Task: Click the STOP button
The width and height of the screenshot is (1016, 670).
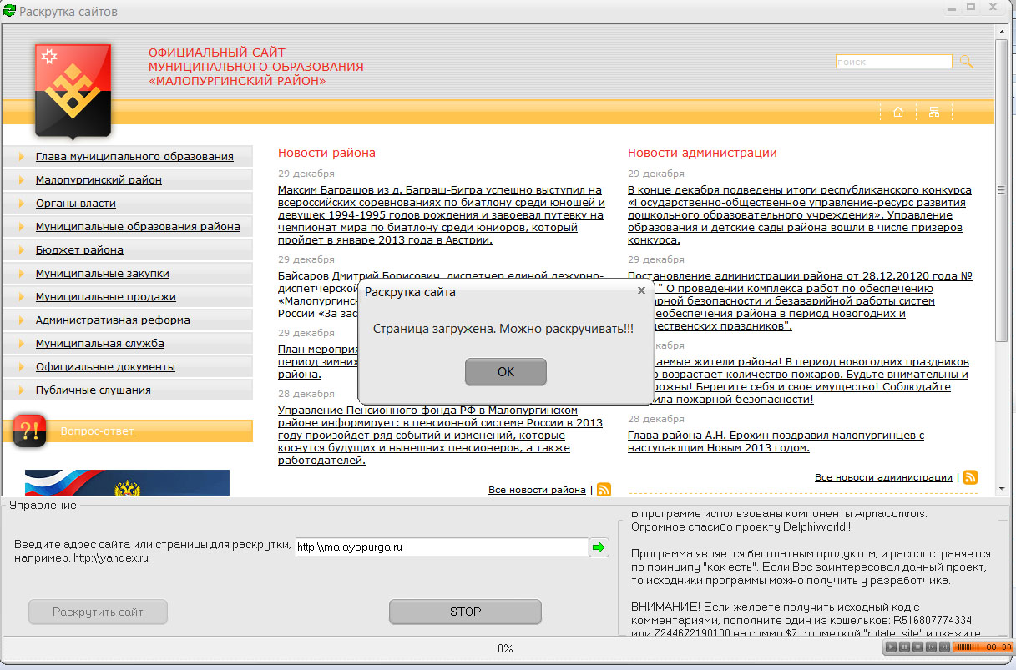Action: pyautogui.click(x=465, y=612)
